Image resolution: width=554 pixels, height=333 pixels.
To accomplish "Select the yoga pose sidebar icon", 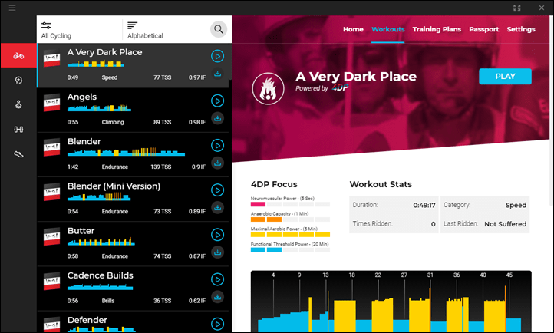I will 18,104.
